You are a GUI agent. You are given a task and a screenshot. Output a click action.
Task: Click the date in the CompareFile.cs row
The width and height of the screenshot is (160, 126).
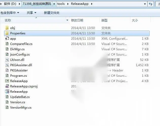coord(83,44)
